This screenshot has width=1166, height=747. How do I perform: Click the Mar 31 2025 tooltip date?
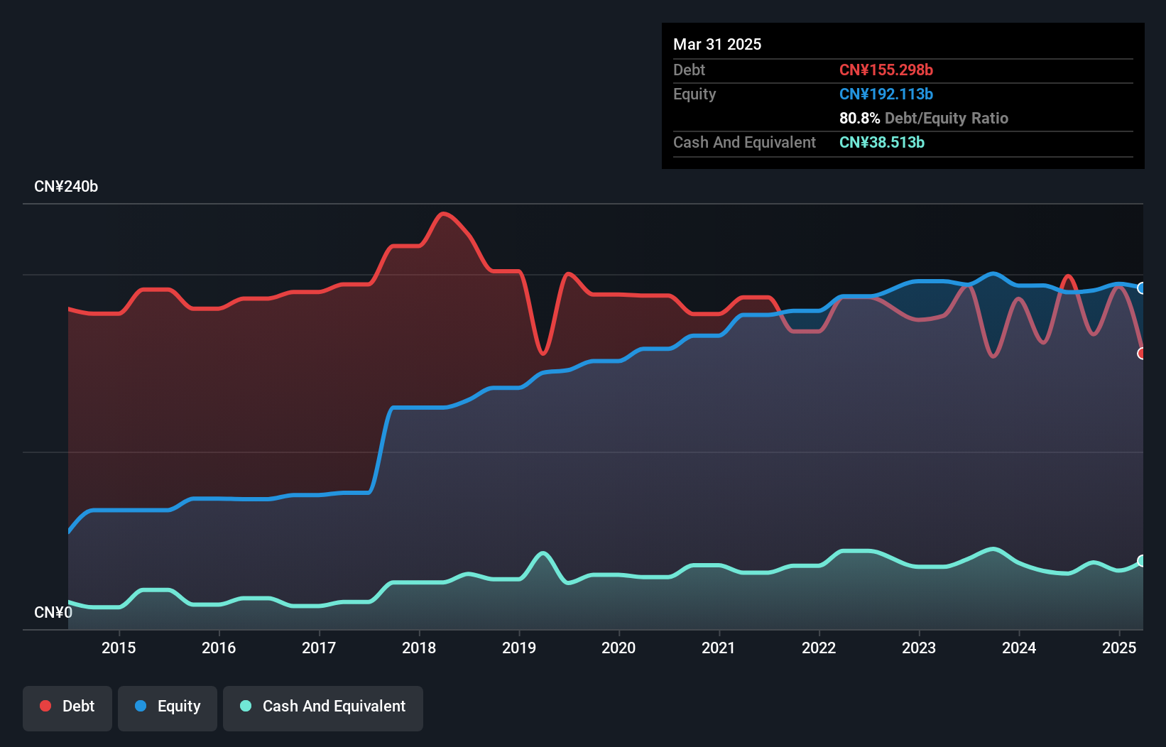[717, 44]
